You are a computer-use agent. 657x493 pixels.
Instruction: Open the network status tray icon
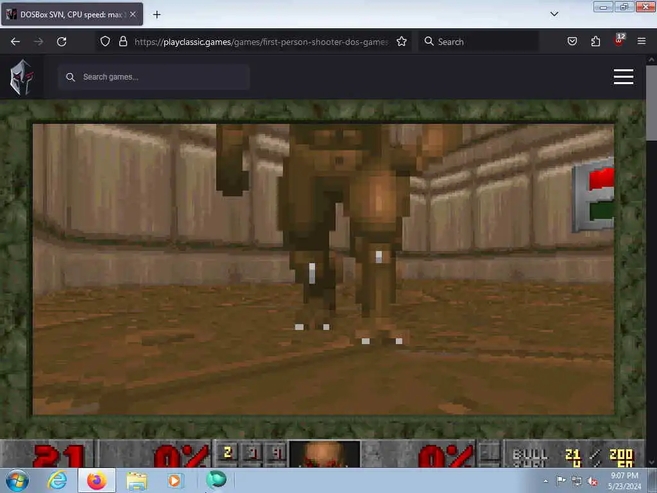click(x=577, y=481)
